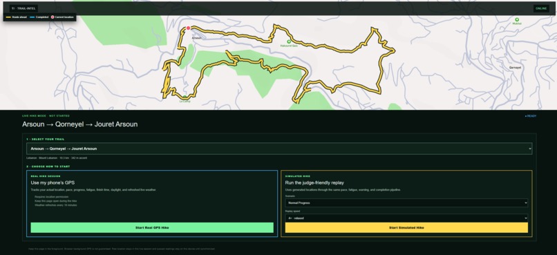Click the 'SIMULATED HIKE' label
The height and width of the screenshot is (255, 557).
[x=298, y=176]
